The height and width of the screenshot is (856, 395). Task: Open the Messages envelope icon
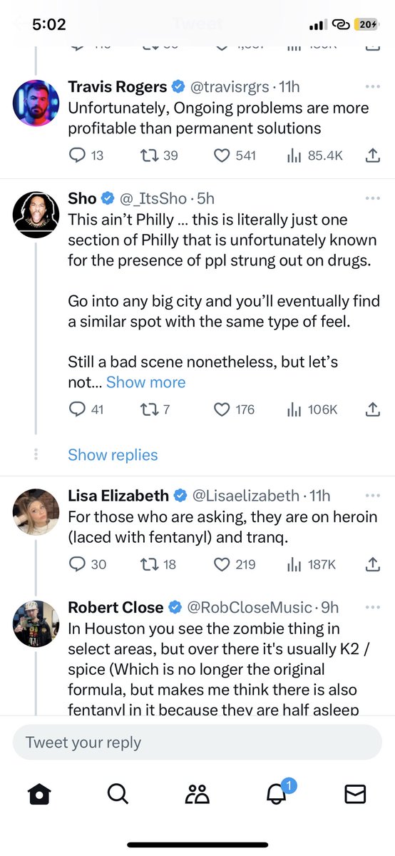355,794
